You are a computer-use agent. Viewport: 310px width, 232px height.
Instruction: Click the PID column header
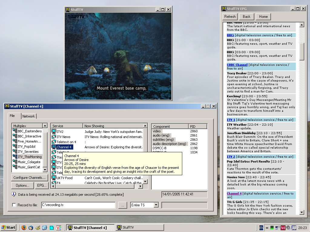tap(198, 127)
